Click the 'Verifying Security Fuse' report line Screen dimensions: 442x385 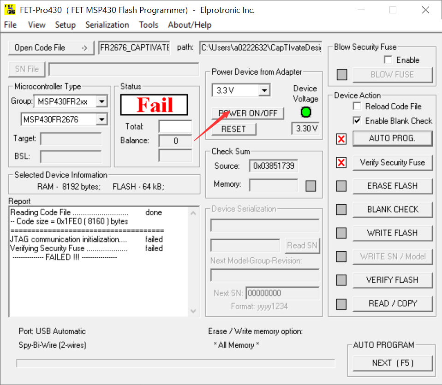87,249
